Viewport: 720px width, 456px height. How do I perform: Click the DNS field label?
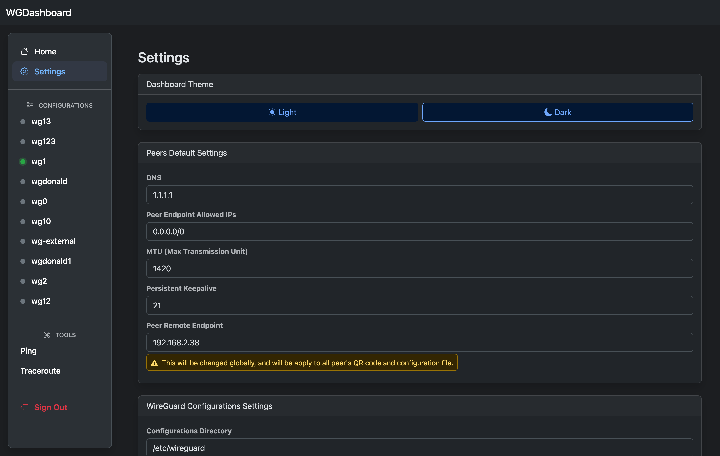[154, 177]
